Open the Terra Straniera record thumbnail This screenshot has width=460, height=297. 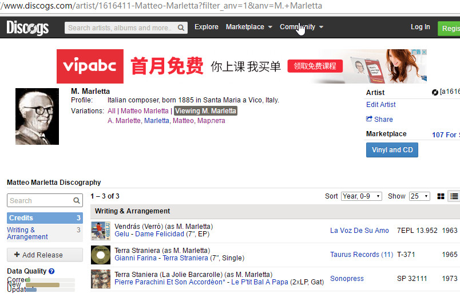101,255
